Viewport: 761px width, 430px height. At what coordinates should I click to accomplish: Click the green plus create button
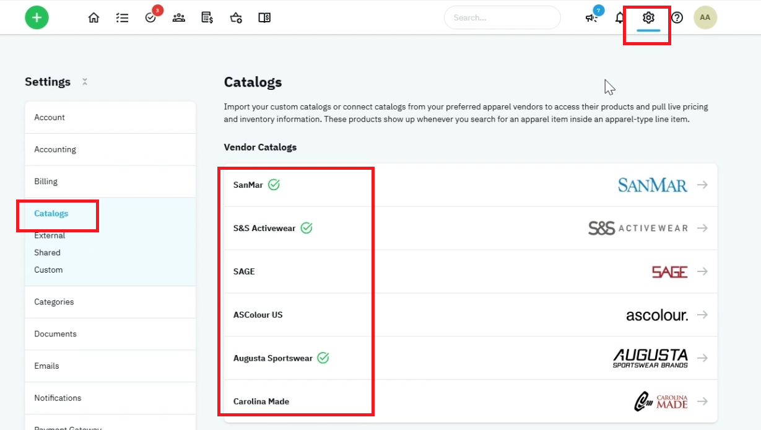[37, 17]
